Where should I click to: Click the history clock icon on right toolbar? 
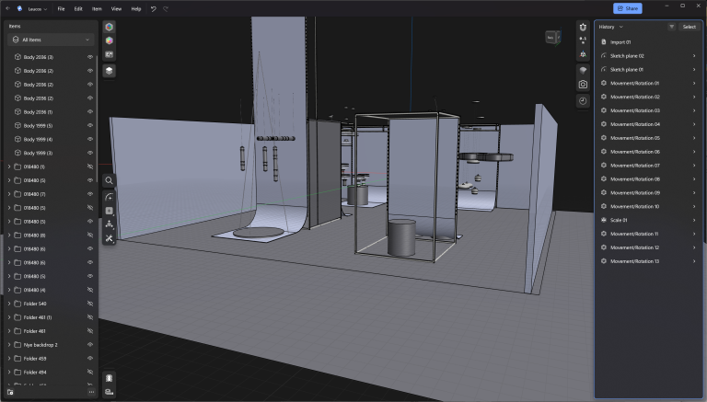pos(583,100)
